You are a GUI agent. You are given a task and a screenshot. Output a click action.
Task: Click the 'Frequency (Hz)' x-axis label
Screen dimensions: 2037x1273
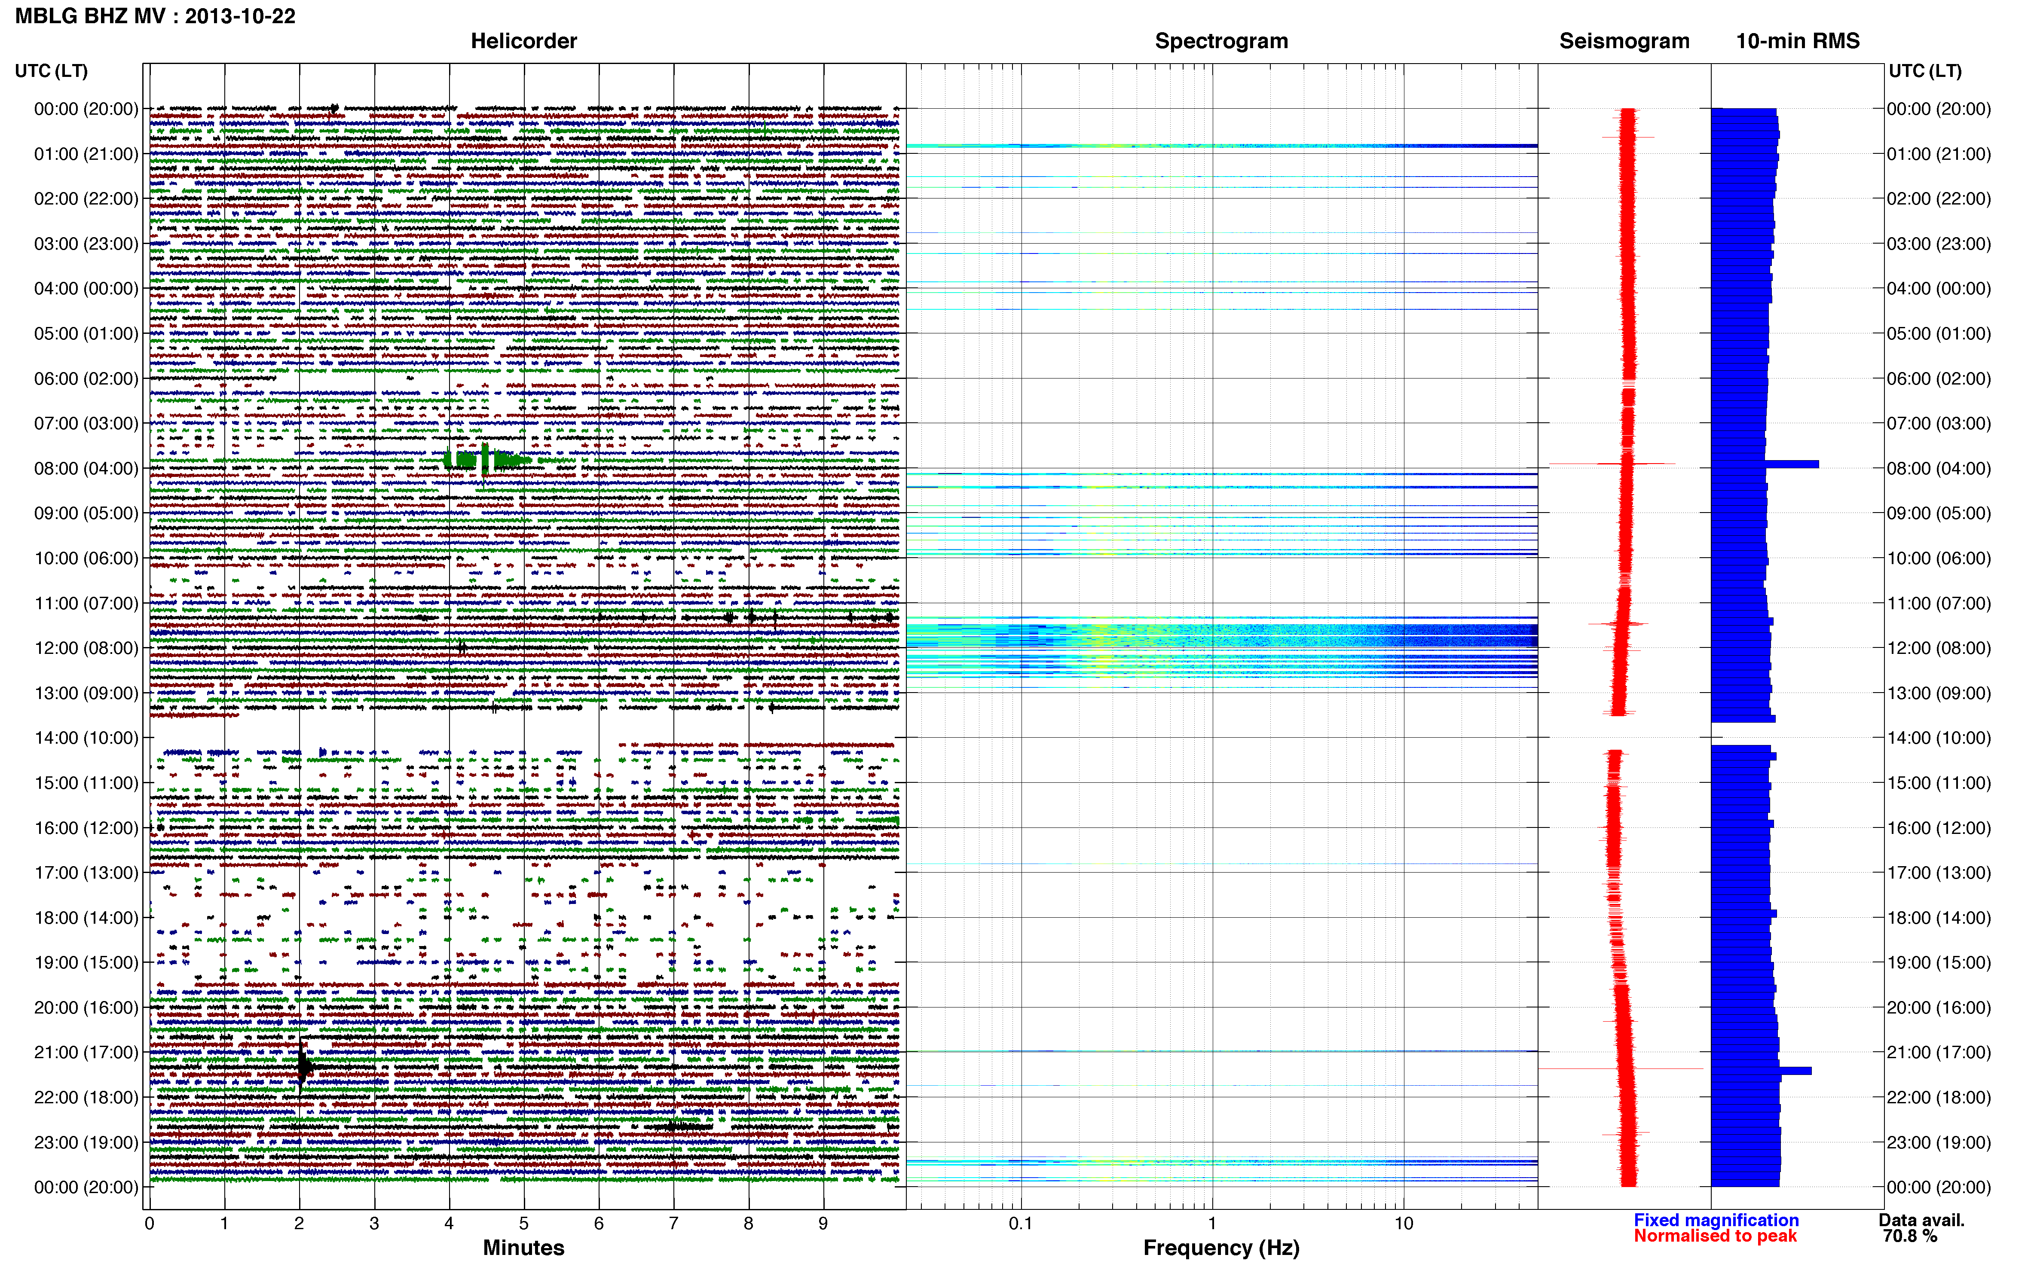click(1221, 1248)
